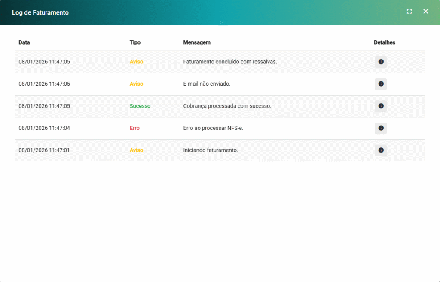
Task: Close the Log de Faturamento dialog
Action: point(425,12)
